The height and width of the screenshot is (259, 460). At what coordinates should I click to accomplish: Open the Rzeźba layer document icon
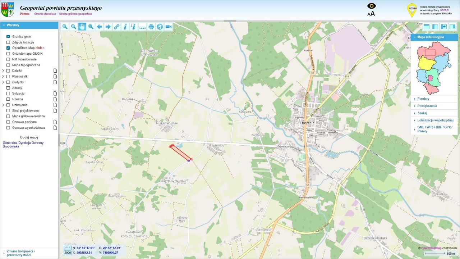pyautogui.click(x=55, y=99)
